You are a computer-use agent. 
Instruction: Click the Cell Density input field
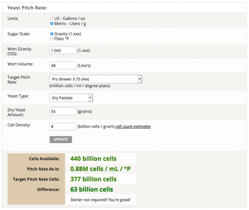(63, 126)
